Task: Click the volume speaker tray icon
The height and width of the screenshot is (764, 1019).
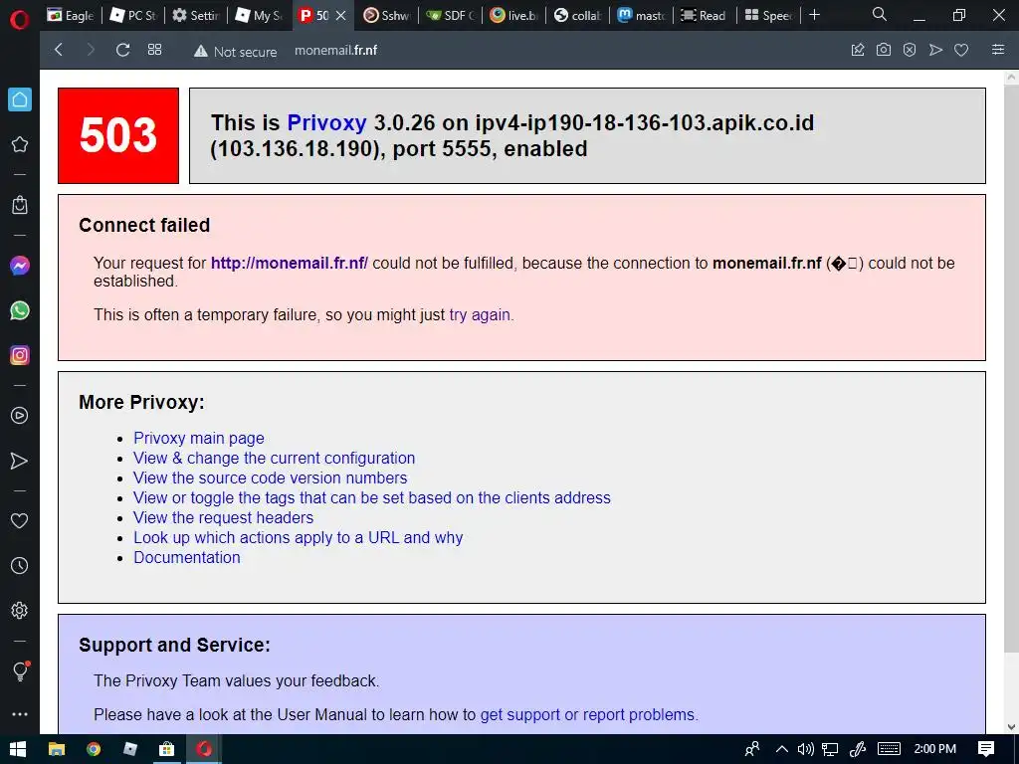Action: pos(806,749)
